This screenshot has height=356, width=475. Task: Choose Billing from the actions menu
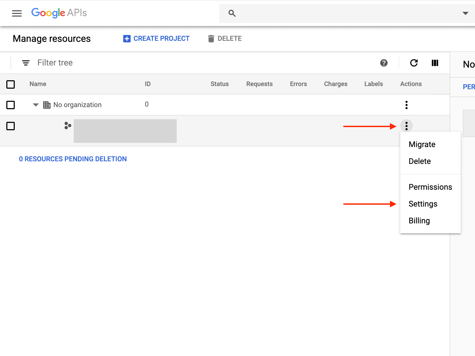click(x=419, y=221)
